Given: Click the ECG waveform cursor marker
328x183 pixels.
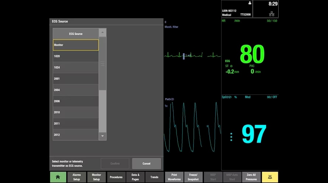Looking at the screenshot, I should coord(184,56).
